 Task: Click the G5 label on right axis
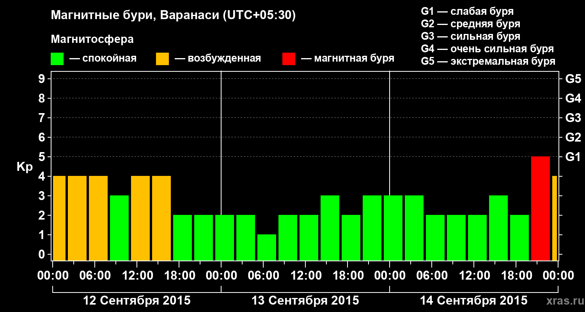pyautogui.click(x=573, y=79)
